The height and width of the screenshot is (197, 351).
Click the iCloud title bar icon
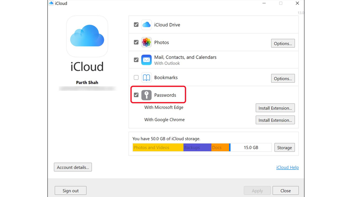coord(51,3)
